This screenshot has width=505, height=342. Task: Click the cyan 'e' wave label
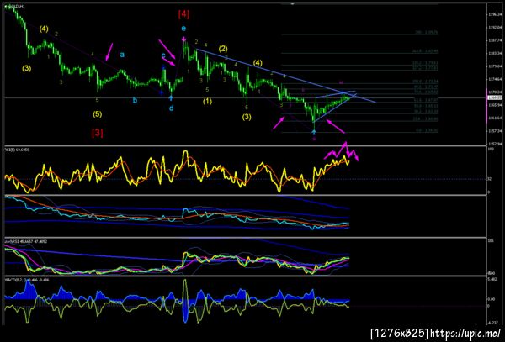click(x=183, y=29)
